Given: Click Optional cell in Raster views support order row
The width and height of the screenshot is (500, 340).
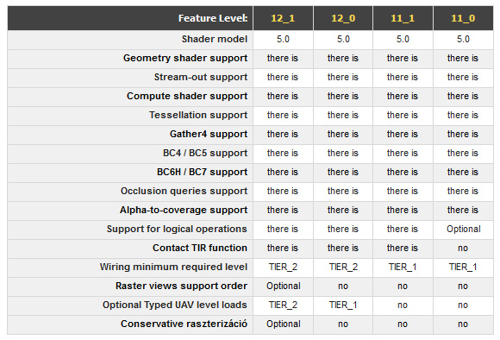Looking at the screenshot, I should [x=283, y=286].
